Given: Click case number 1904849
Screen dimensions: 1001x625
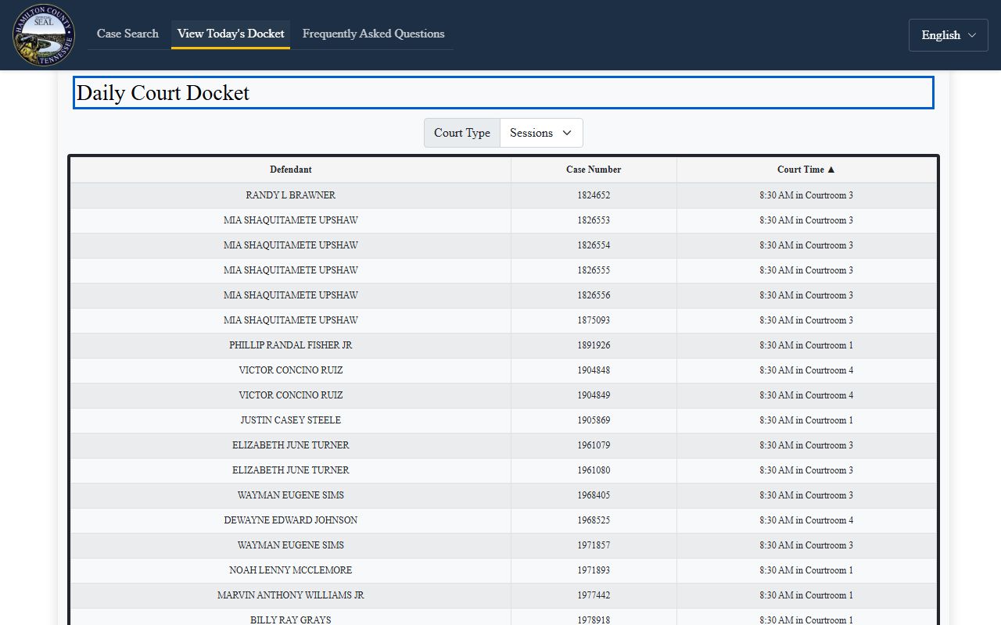Looking at the screenshot, I should pos(594,395).
